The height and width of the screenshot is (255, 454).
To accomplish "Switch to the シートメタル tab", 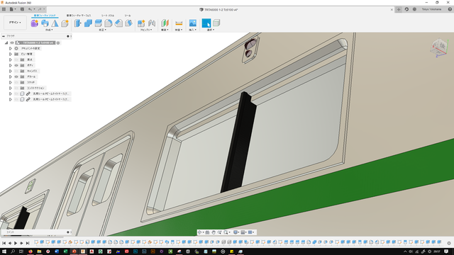I will (108, 16).
